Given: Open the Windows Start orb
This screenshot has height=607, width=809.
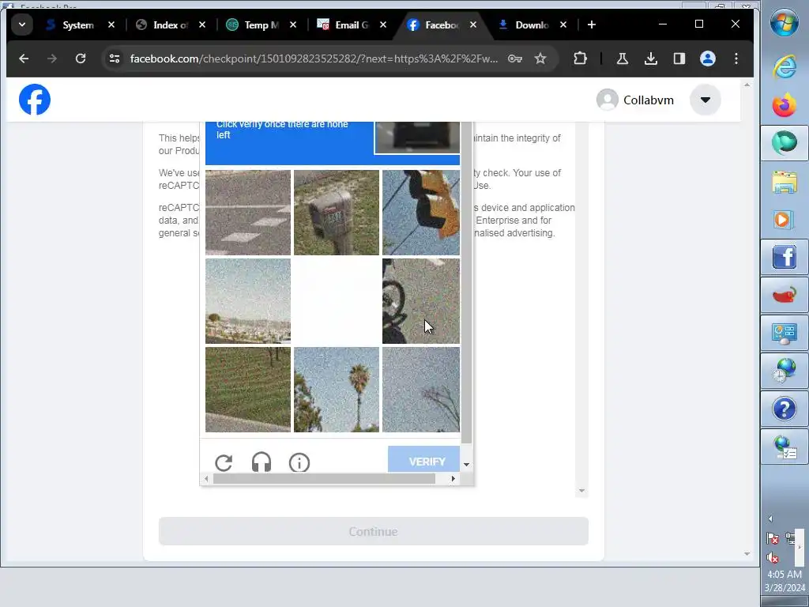Looking at the screenshot, I should pyautogui.click(x=785, y=23).
